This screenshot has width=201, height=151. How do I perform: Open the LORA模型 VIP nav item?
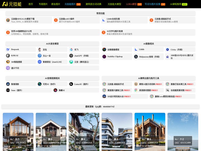(x=134, y=4)
